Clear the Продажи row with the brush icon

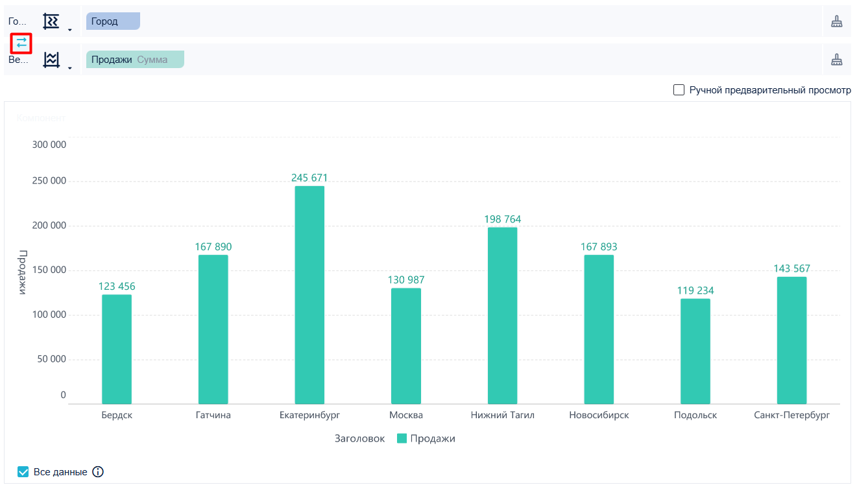pos(837,60)
